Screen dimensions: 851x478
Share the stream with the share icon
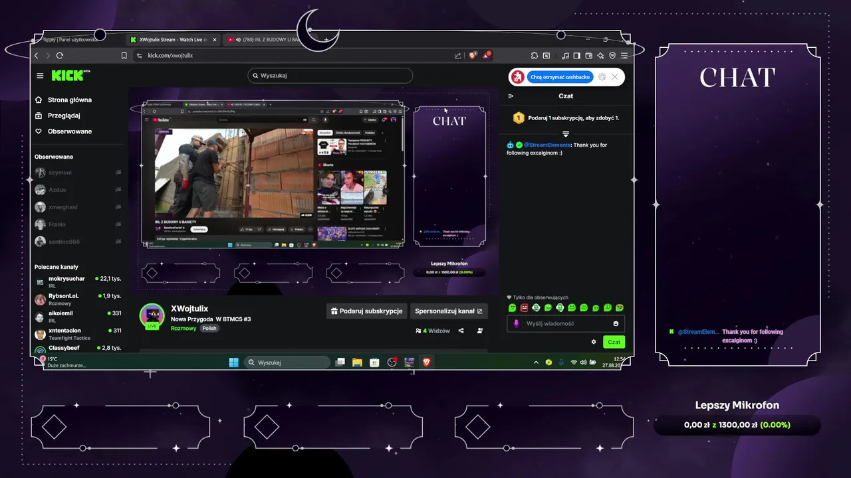pyautogui.click(x=461, y=331)
